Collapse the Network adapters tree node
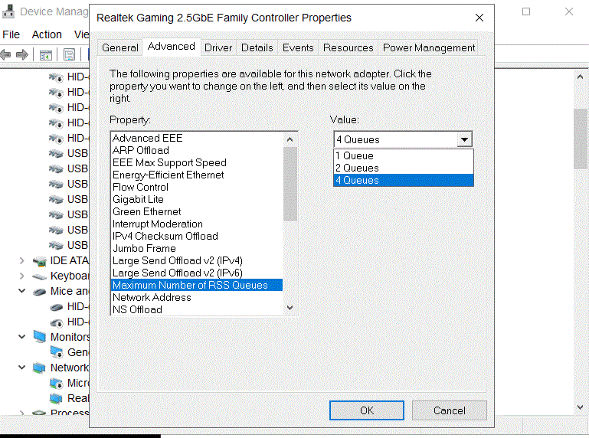 pyautogui.click(x=21, y=368)
